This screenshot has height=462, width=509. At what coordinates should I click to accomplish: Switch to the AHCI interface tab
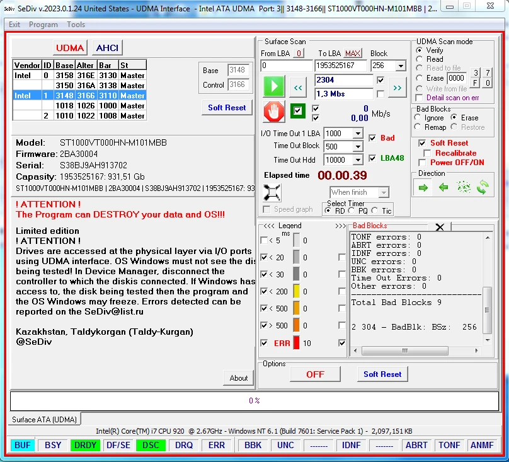(107, 48)
